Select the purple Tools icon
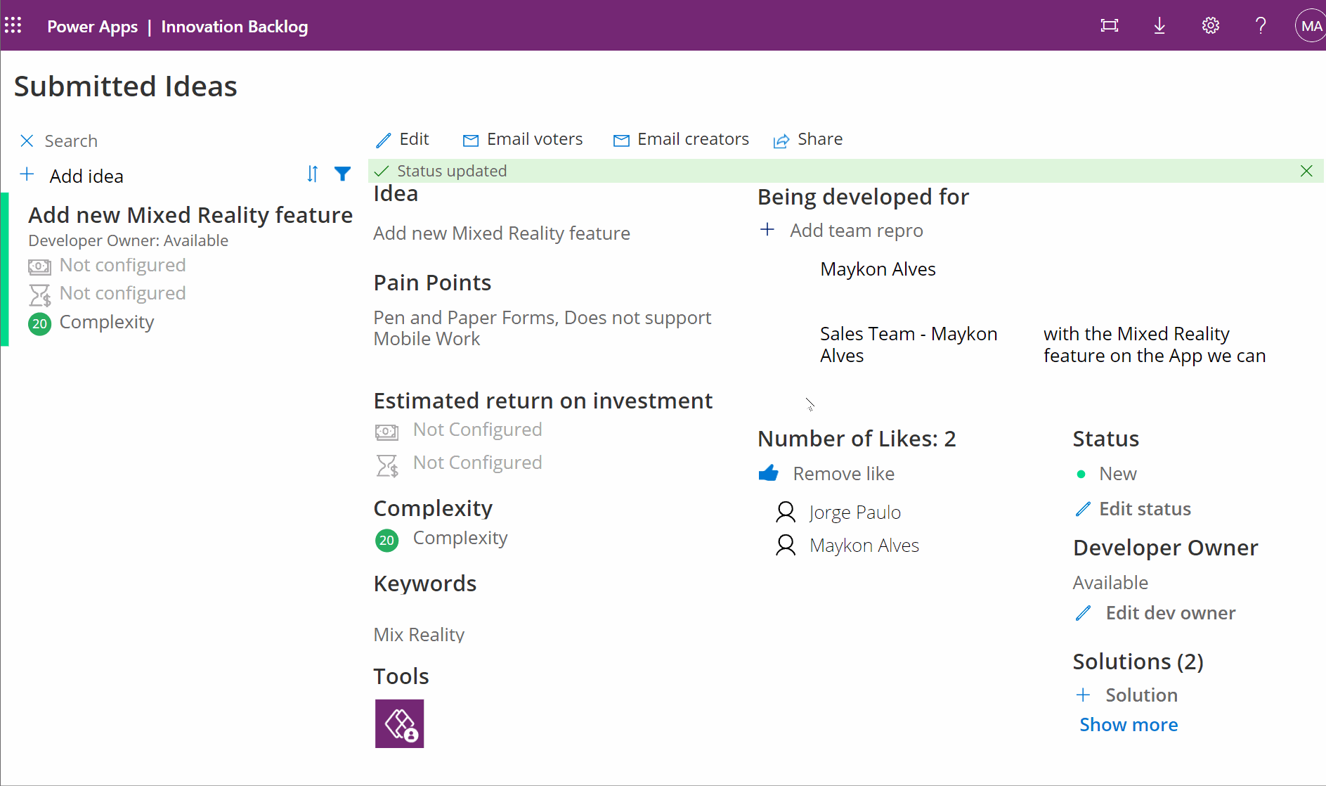This screenshot has width=1326, height=786. pyautogui.click(x=399, y=723)
